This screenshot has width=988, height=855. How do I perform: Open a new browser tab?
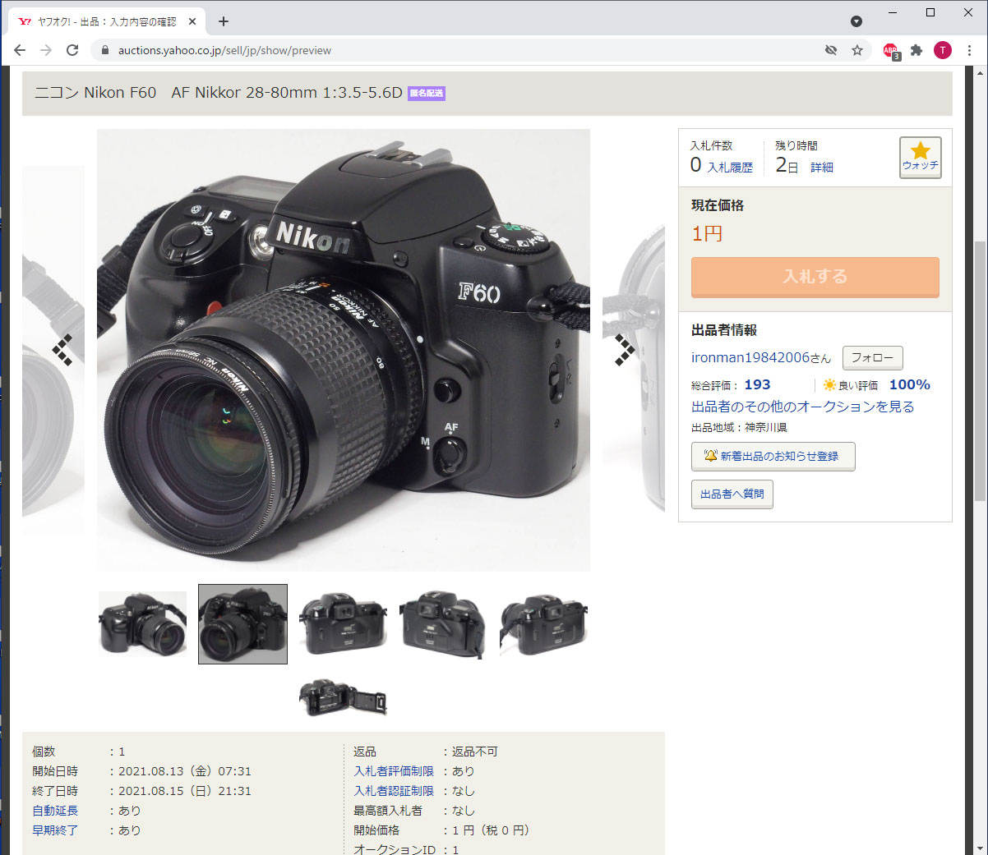coord(224,21)
